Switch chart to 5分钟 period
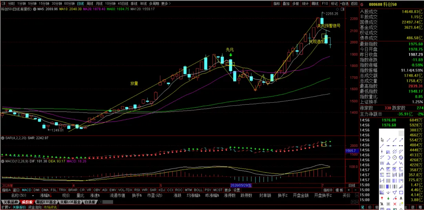Screen dimensions: 424x210 [32, 4]
